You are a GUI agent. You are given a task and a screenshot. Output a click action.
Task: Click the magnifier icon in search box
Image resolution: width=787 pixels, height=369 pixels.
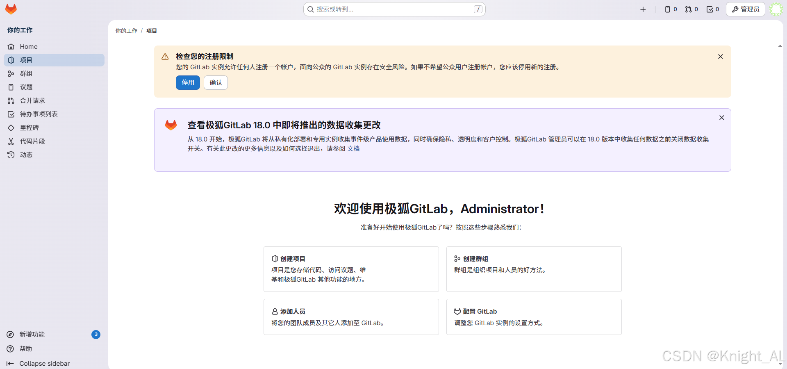click(x=311, y=9)
